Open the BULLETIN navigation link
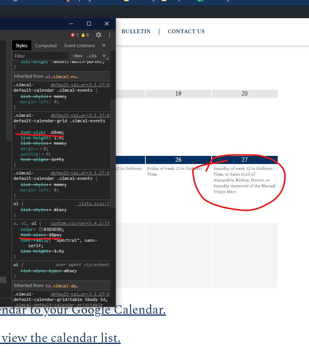This screenshot has width=309, height=352. point(136,31)
